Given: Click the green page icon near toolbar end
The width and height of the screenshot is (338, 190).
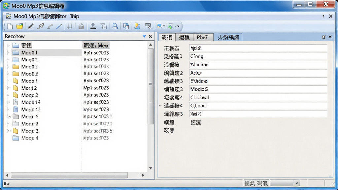Looking at the screenshot, I should [171, 26].
